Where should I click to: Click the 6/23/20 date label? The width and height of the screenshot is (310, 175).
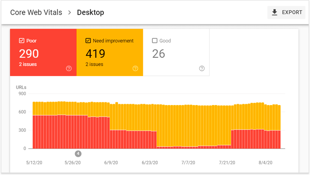(x=150, y=163)
